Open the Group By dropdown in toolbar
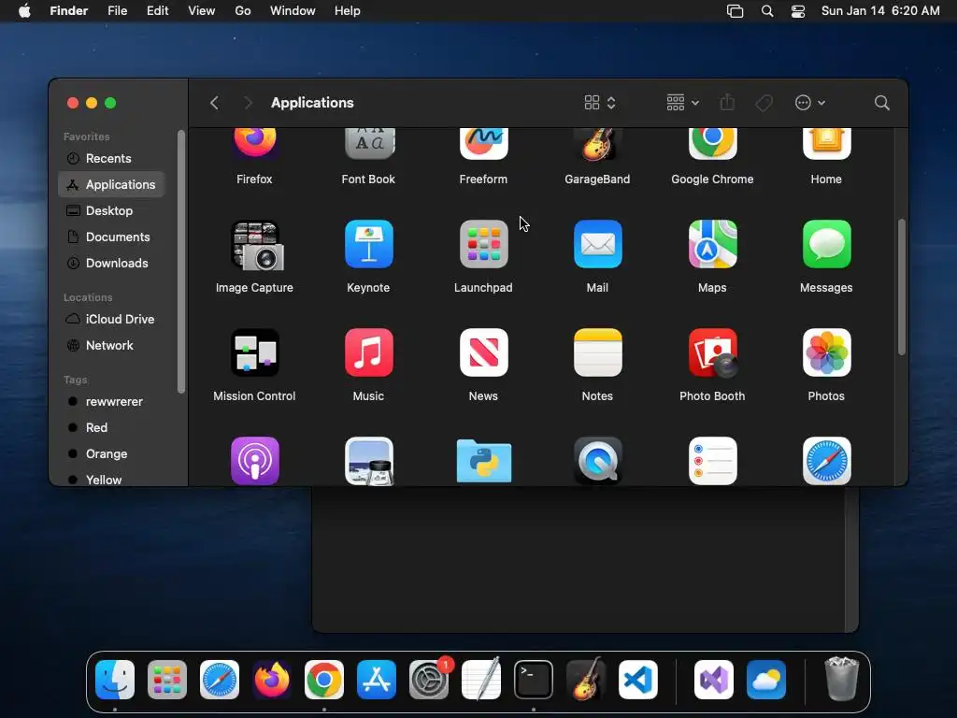Viewport: 957px width, 718px height. point(682,103)
